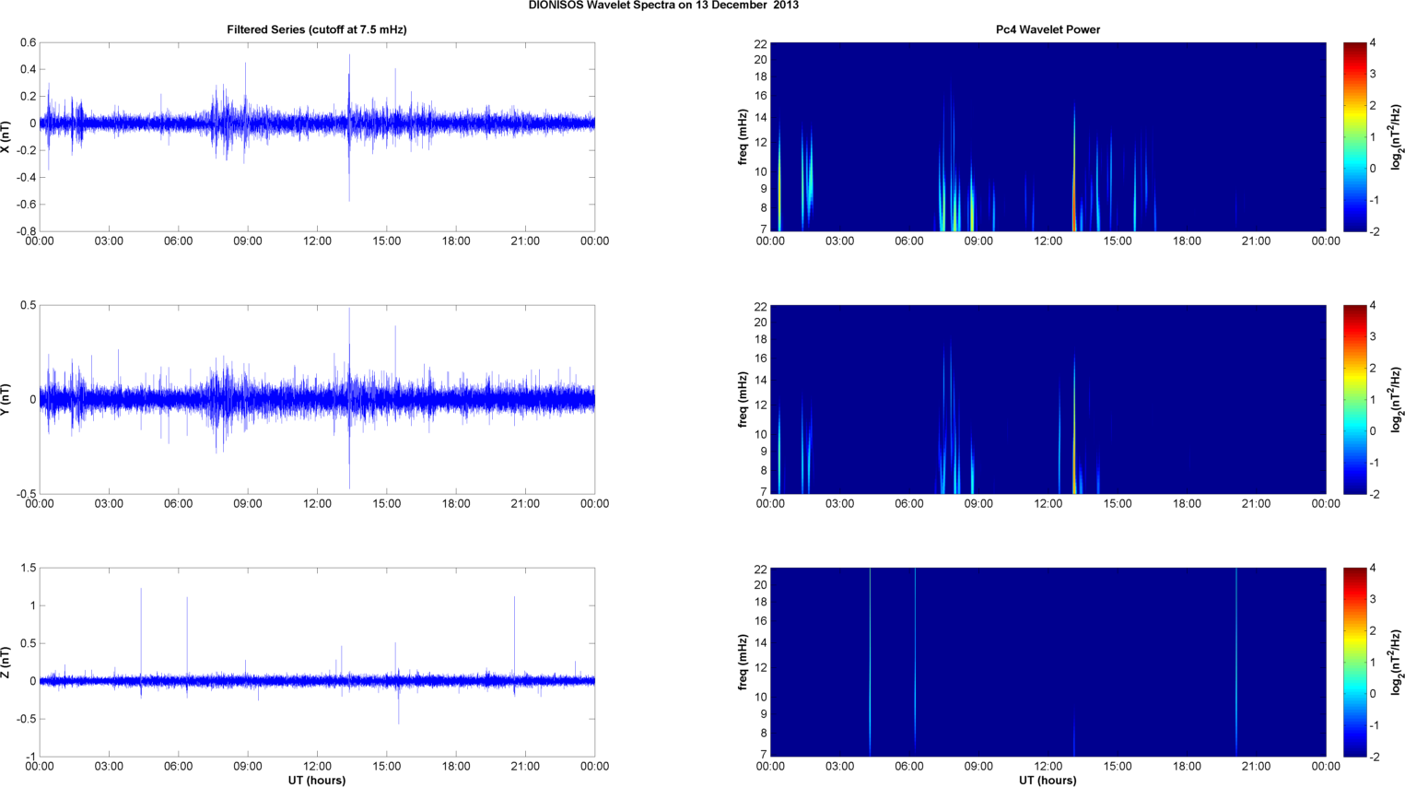Select the top wavelet power colorbar
Screen dimensions: 1405x787
click(1354, 136)
